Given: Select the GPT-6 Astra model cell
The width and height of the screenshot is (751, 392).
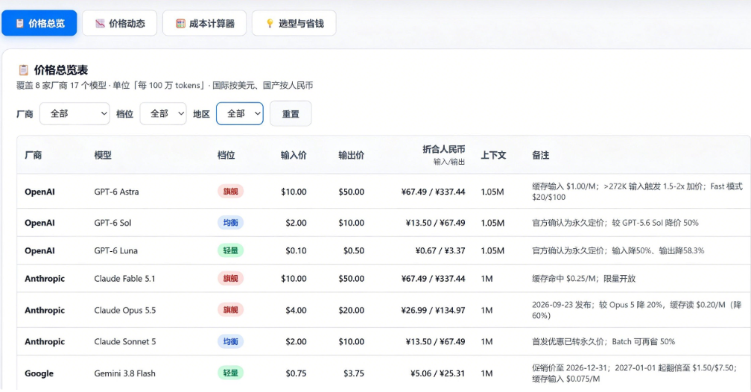Looking at the screenshot, I should [116, 192].
